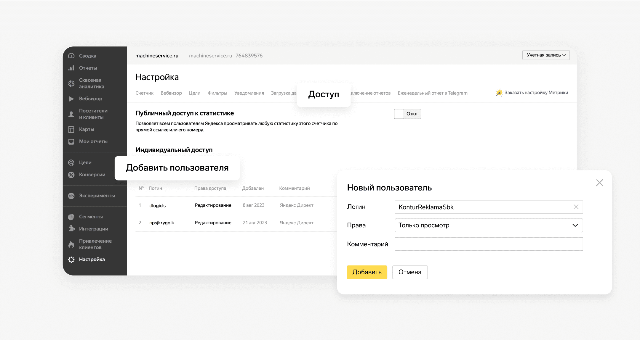Viewport: 640px width, 340px height.
Task: Go to the Уведомления tab
Action: click(249, 93)
